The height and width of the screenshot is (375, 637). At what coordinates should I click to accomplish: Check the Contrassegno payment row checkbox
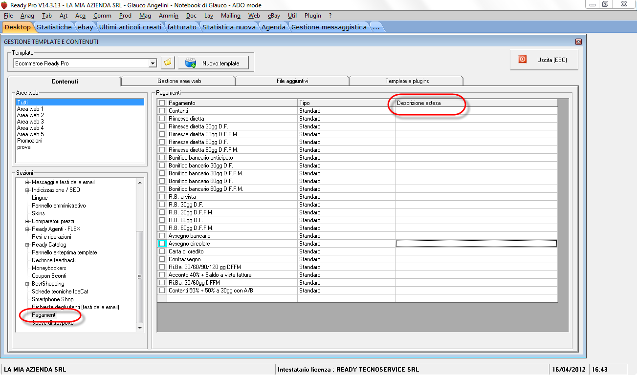(162, 259)
